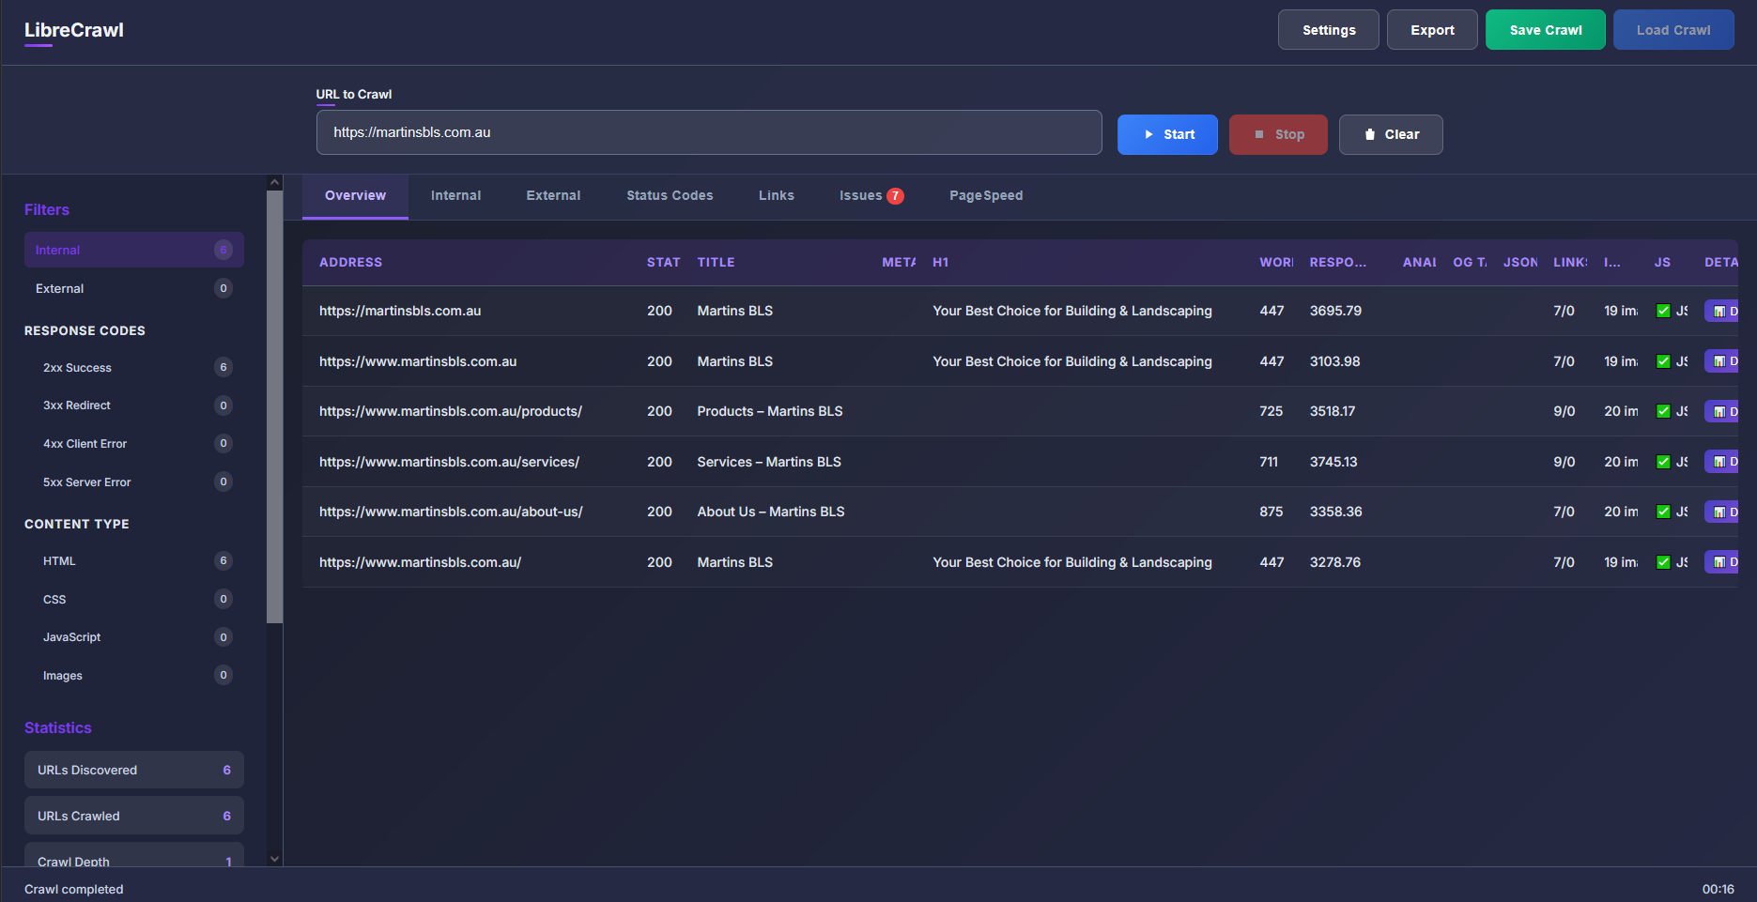Toggle the JS checkbox on the first row
Viewport: 1757px width, 902px height.
[1662, 311]
